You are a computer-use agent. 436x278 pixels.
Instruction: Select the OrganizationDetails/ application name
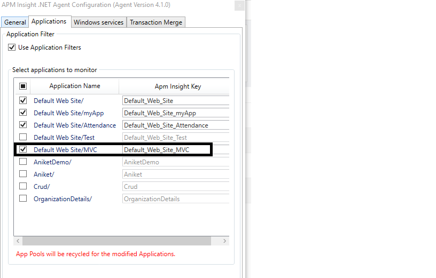(x=63, y=199)
